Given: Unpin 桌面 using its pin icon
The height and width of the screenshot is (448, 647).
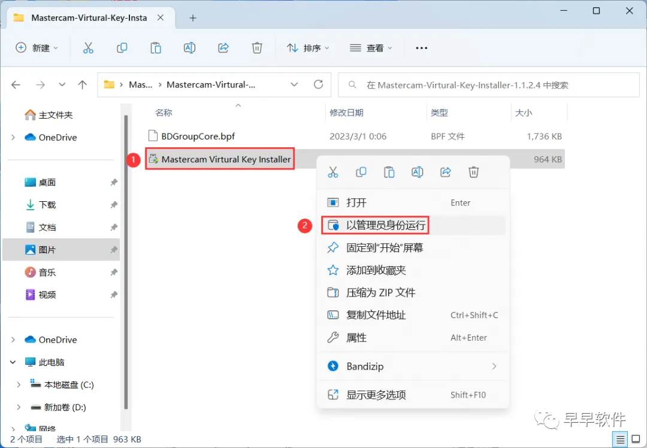Looking at the screenshot, I should (x=114, y=182).
